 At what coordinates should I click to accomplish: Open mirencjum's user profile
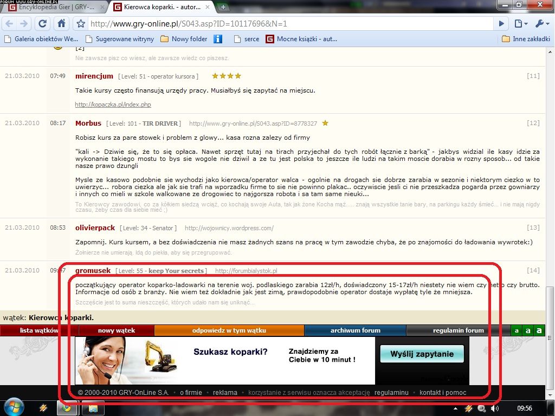[94, 76]
